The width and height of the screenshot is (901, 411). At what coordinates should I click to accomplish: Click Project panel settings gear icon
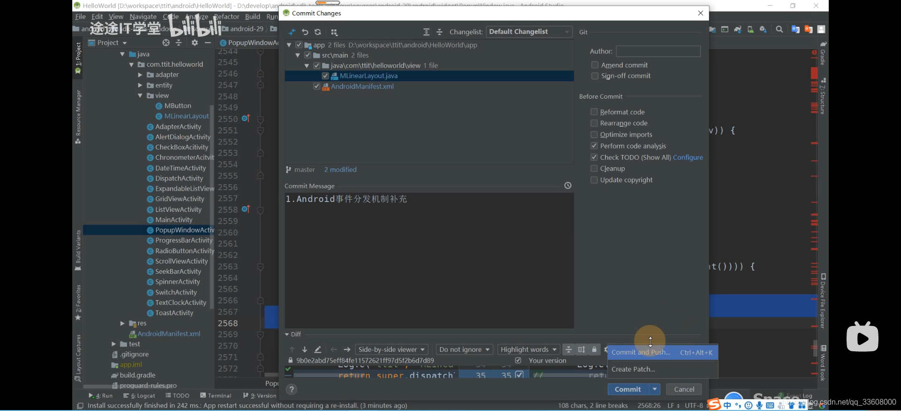point(195,43)
